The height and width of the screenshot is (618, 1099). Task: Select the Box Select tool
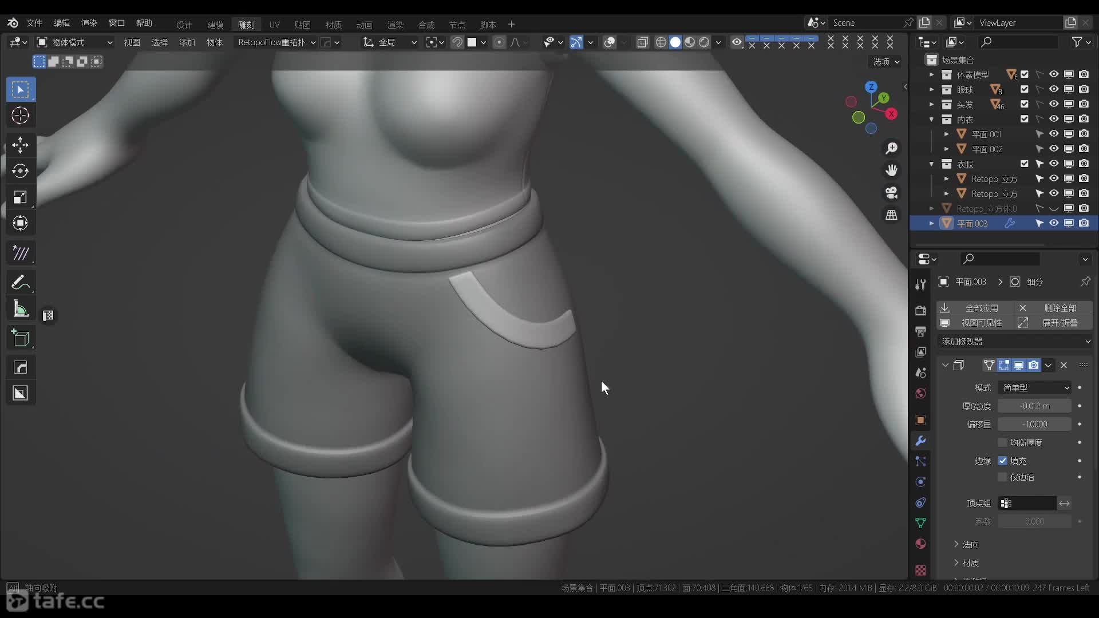pyautogui.click(x=21, y=90)
